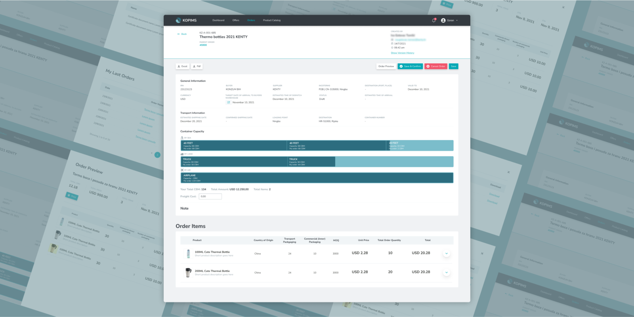
Task: Expand the 200ML Cute Thermal Bottle row
Action: point(447,272)
